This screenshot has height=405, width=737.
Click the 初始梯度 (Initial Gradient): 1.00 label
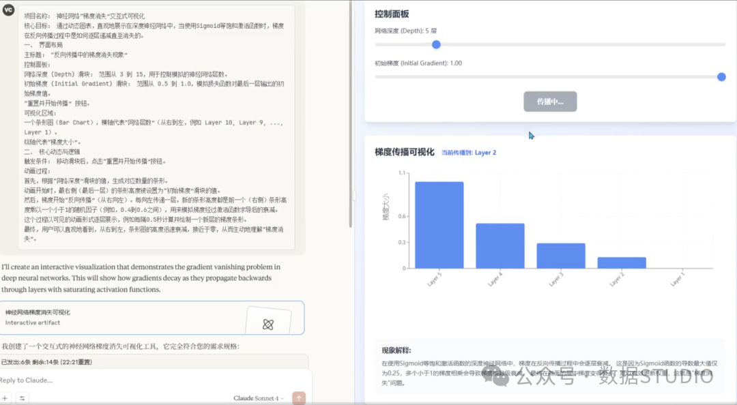(x=418, y=63)
